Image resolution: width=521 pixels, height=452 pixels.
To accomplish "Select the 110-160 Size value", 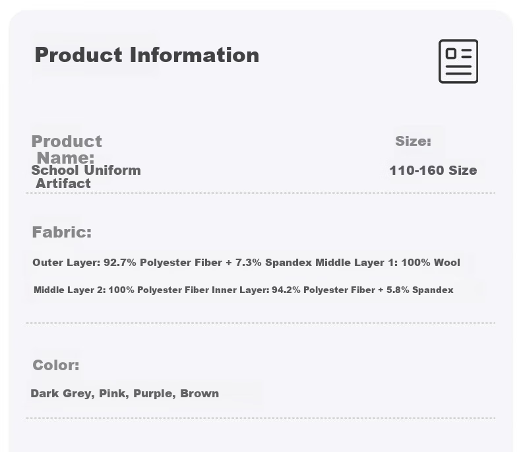I will 433,170.
